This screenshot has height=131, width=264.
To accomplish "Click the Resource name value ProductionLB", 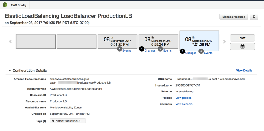I will point(58,101).
